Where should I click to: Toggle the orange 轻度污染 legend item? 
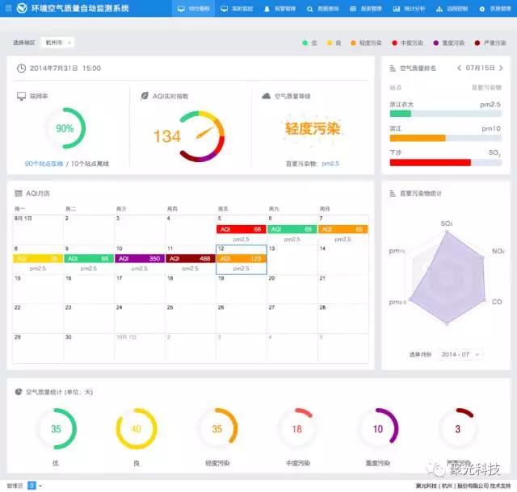coord(366,43)
